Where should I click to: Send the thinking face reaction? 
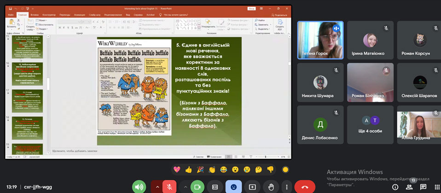(x=258, y=170)
